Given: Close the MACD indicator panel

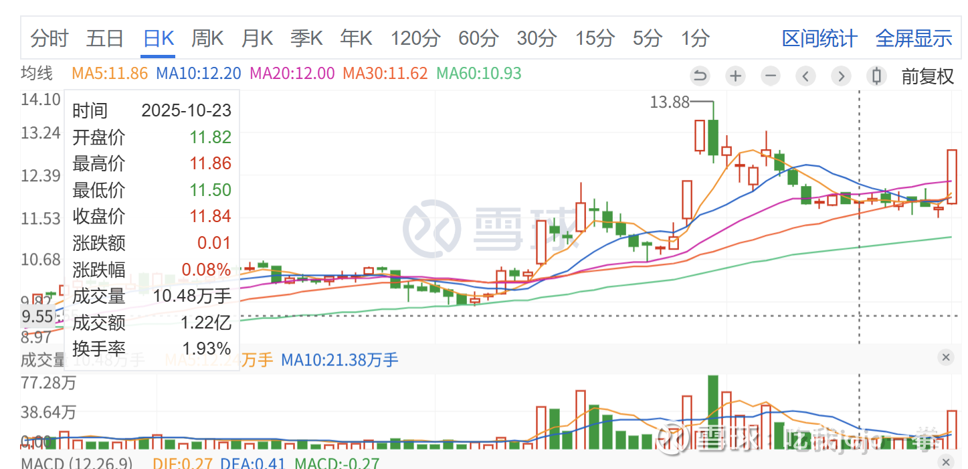Looking at the screenshot, I should (946, 462).
